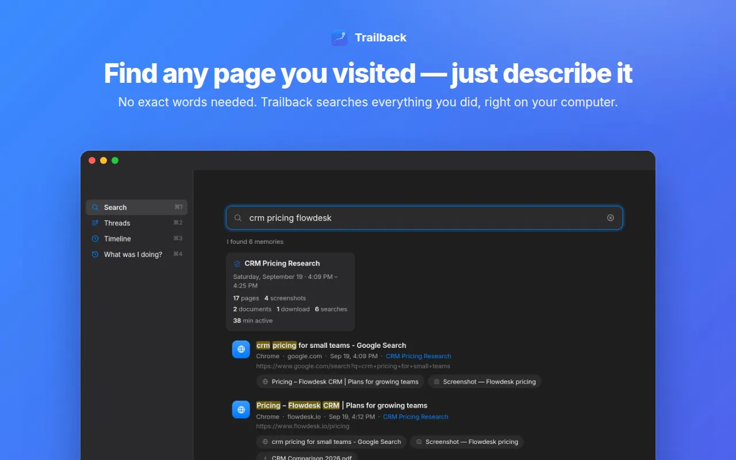The image size is (736, 460).
Task: Open the crm pricing for small teams related chip
Action: [331, 442]
